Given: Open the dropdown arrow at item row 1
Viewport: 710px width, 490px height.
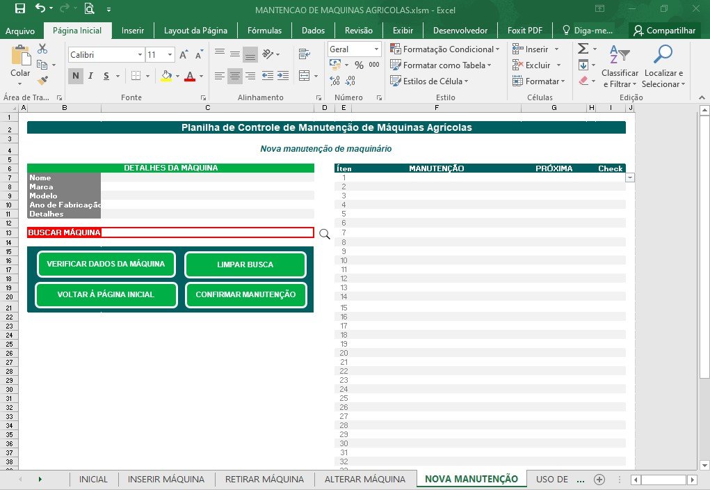Looking at the screenshot, I should [x=630, y=177].
